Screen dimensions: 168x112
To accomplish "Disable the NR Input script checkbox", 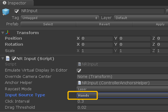I will (x=13, y=59).
